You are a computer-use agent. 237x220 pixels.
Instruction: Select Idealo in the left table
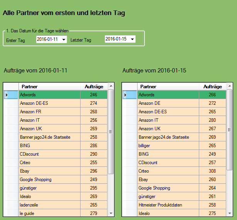click(x=49, y=196)
